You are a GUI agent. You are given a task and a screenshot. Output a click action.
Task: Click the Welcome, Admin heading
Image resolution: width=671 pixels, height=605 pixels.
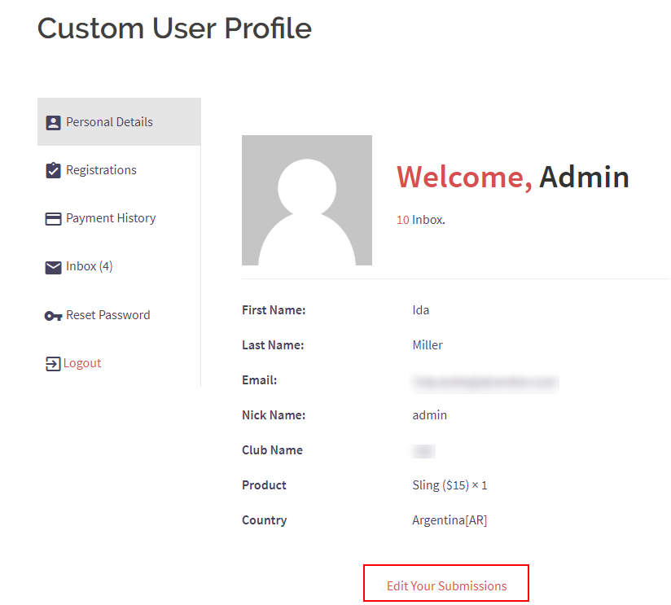pos(512,177)
